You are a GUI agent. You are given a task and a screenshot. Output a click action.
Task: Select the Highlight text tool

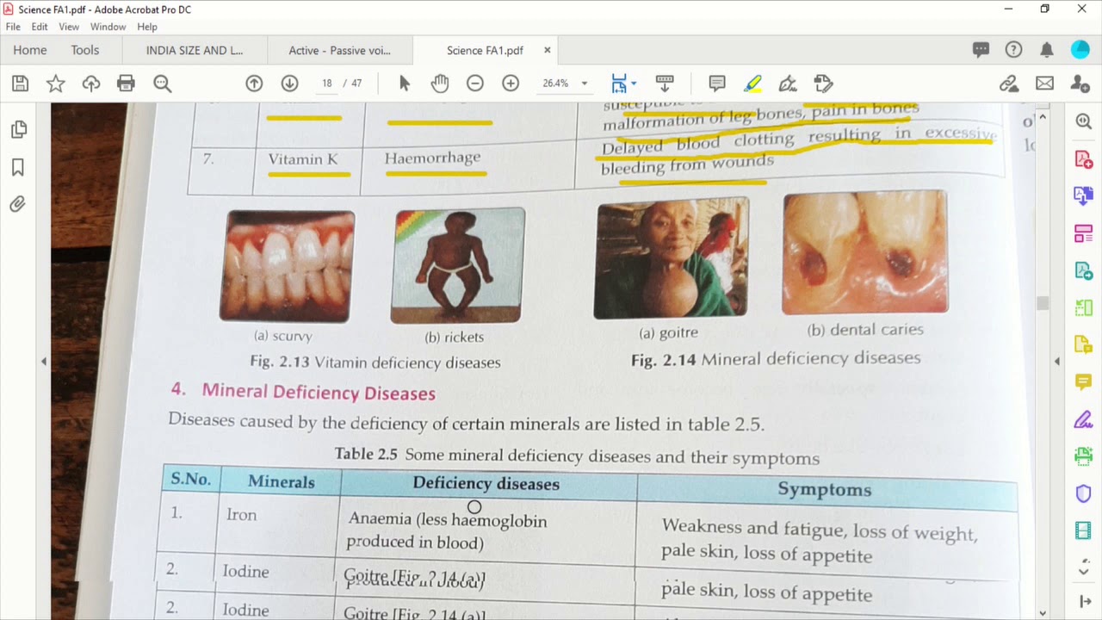pyautogui.click(x=752, y=84)
